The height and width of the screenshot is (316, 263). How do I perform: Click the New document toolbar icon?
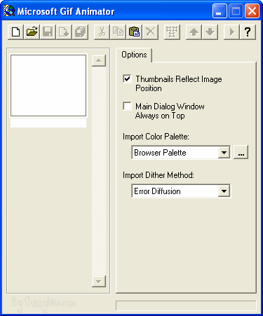15,32
